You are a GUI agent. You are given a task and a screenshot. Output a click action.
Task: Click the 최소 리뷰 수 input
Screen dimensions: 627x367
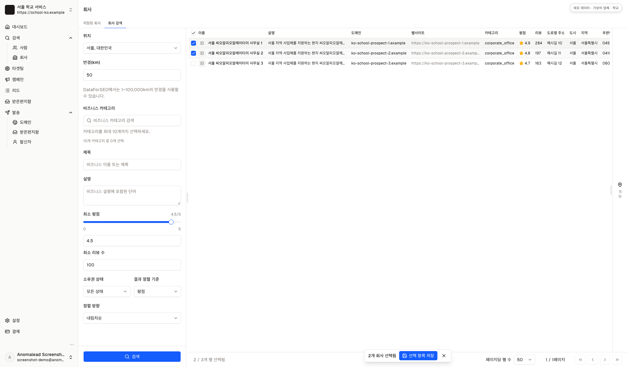click(x=132, y=265)
